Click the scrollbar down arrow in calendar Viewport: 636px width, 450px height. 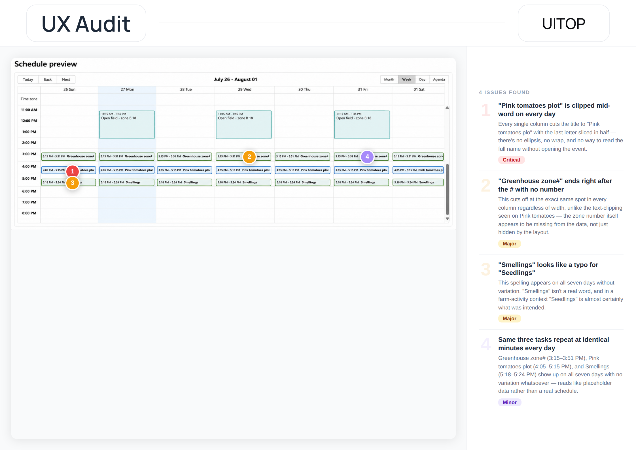pos(447,219)
